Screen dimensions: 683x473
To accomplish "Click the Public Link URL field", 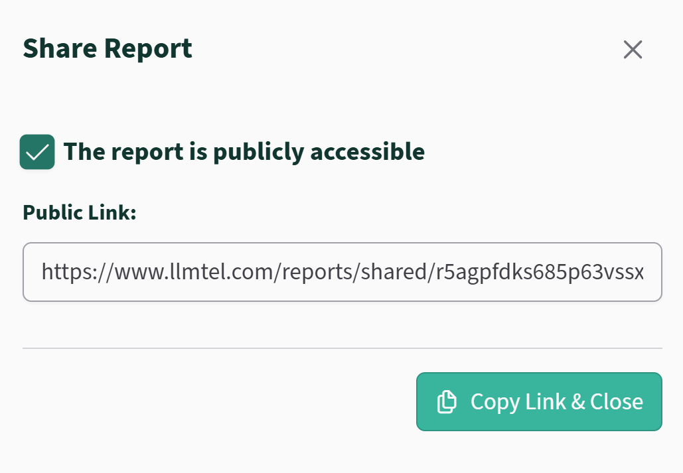I will tap(342, 272).
